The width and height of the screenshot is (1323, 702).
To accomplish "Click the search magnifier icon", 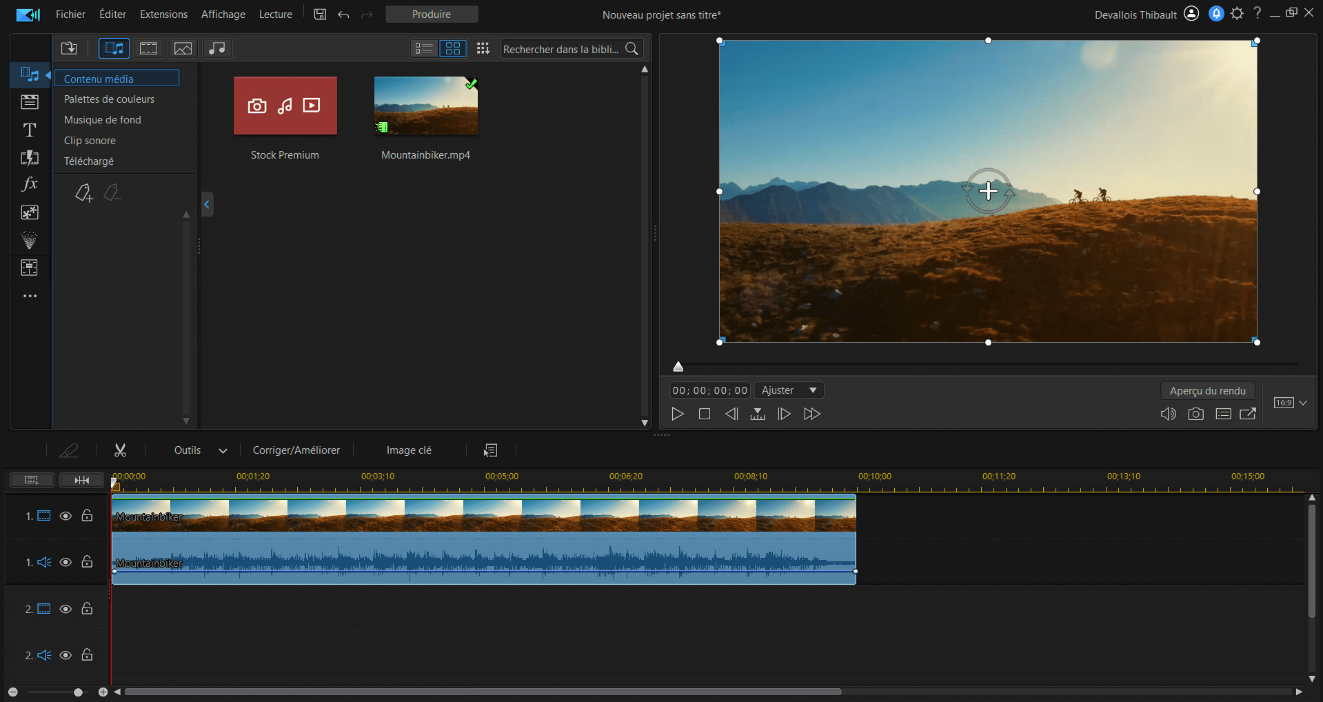I will click(x=632, y=49).
